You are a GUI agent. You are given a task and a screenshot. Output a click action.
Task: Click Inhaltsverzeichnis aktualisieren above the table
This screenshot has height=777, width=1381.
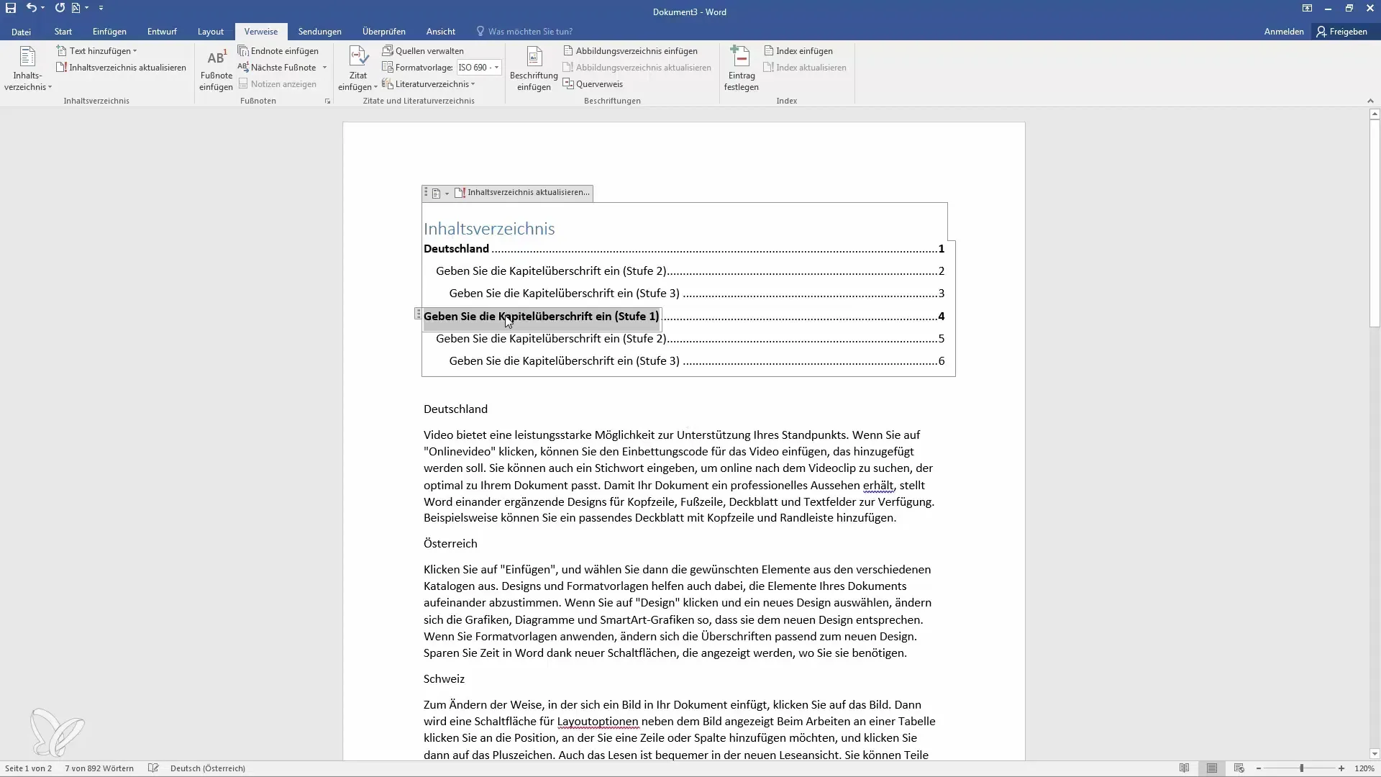pyautogui.click(x=523, y=193)
